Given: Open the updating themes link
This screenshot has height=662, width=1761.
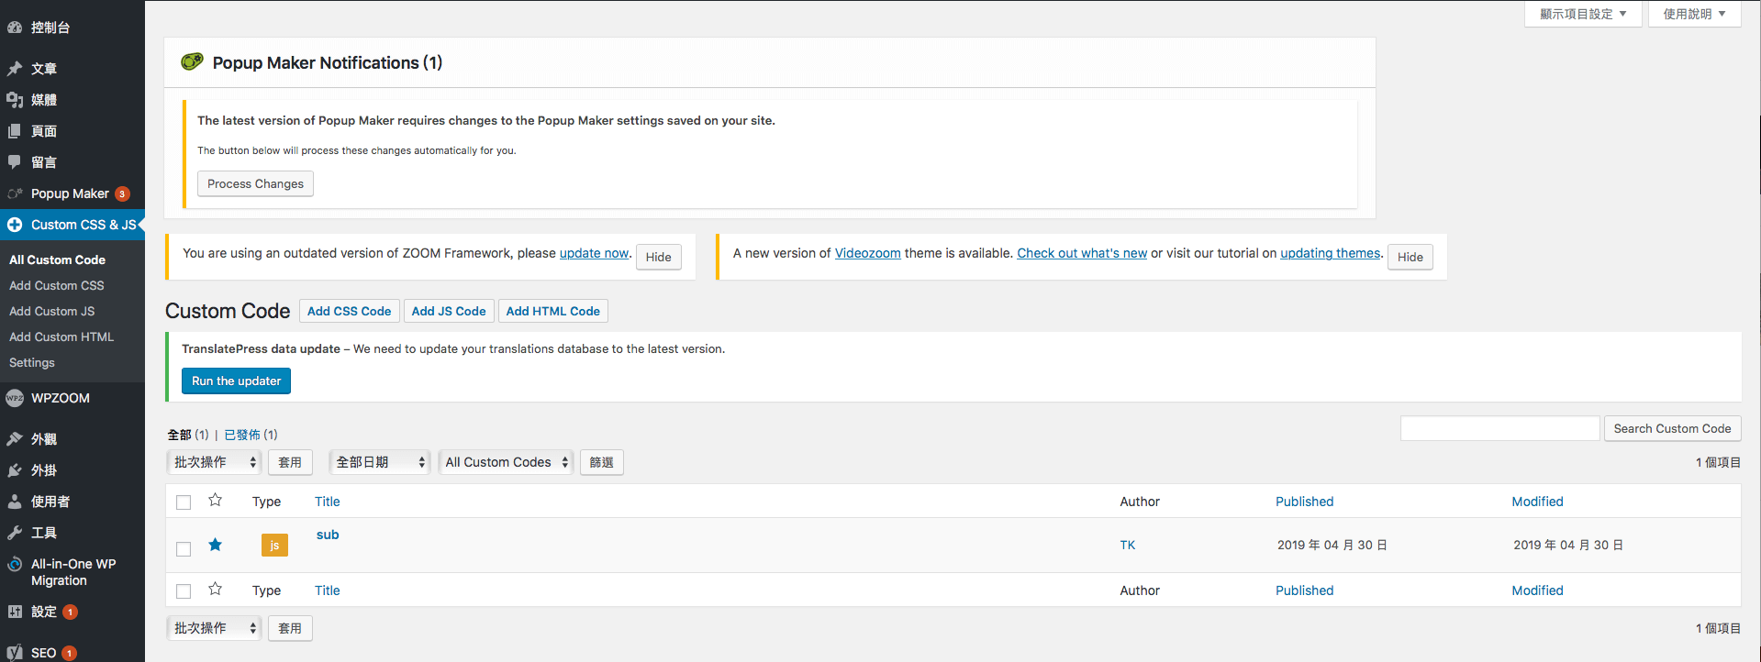Looking at the screenshot, I should (x=1331, y=253).
